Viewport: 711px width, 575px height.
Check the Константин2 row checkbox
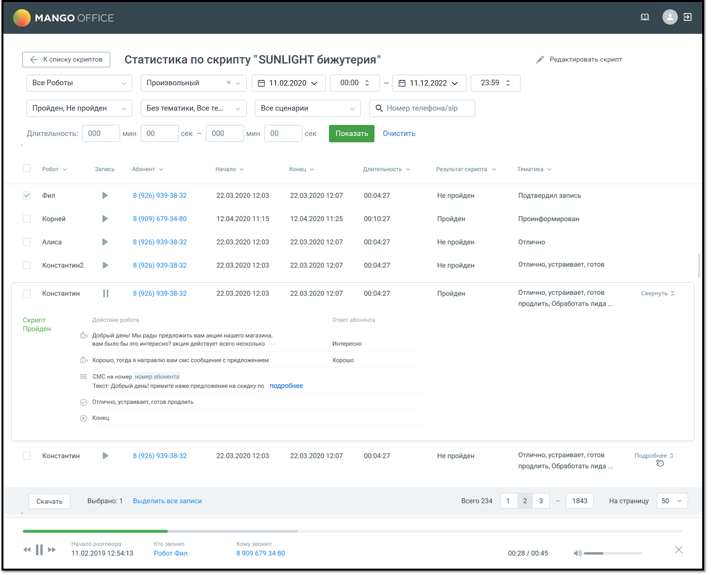click(27, 265)
